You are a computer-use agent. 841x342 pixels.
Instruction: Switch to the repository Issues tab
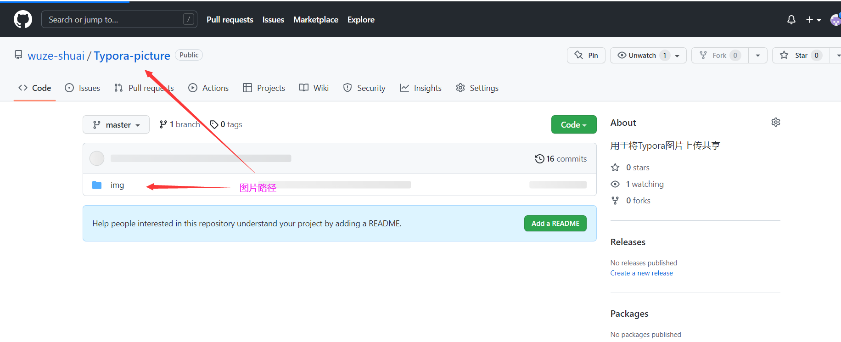click(83, 88)
